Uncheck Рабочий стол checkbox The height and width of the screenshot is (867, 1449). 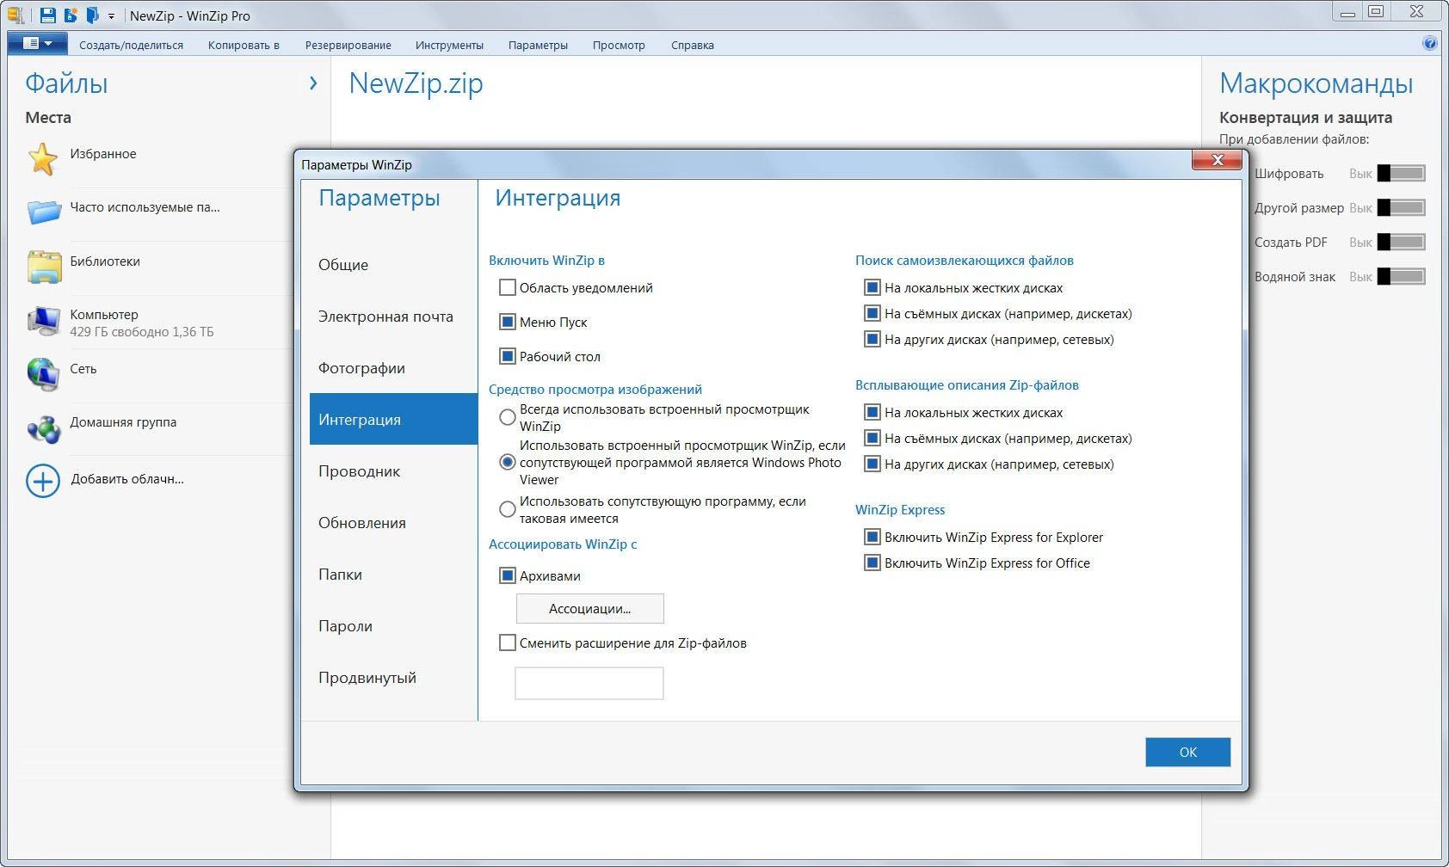coord(508,356)
